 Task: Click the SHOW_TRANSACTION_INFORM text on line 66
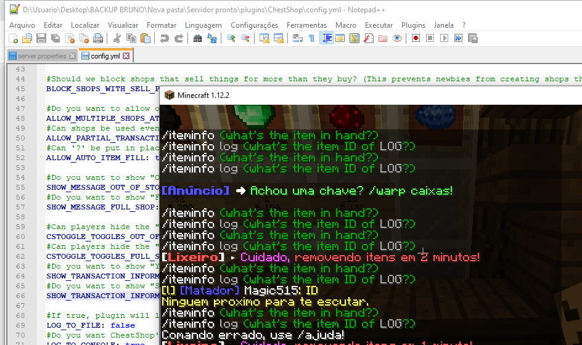pyautogui.click(x=103, y=296)
